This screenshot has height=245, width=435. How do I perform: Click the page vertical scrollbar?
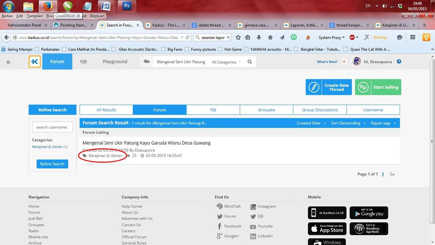click(432, 141)
